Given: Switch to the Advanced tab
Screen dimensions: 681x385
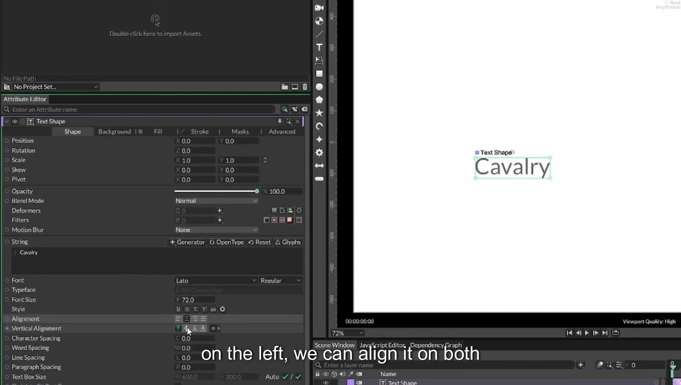Looking at the screenshot, I should pos(282,132).
